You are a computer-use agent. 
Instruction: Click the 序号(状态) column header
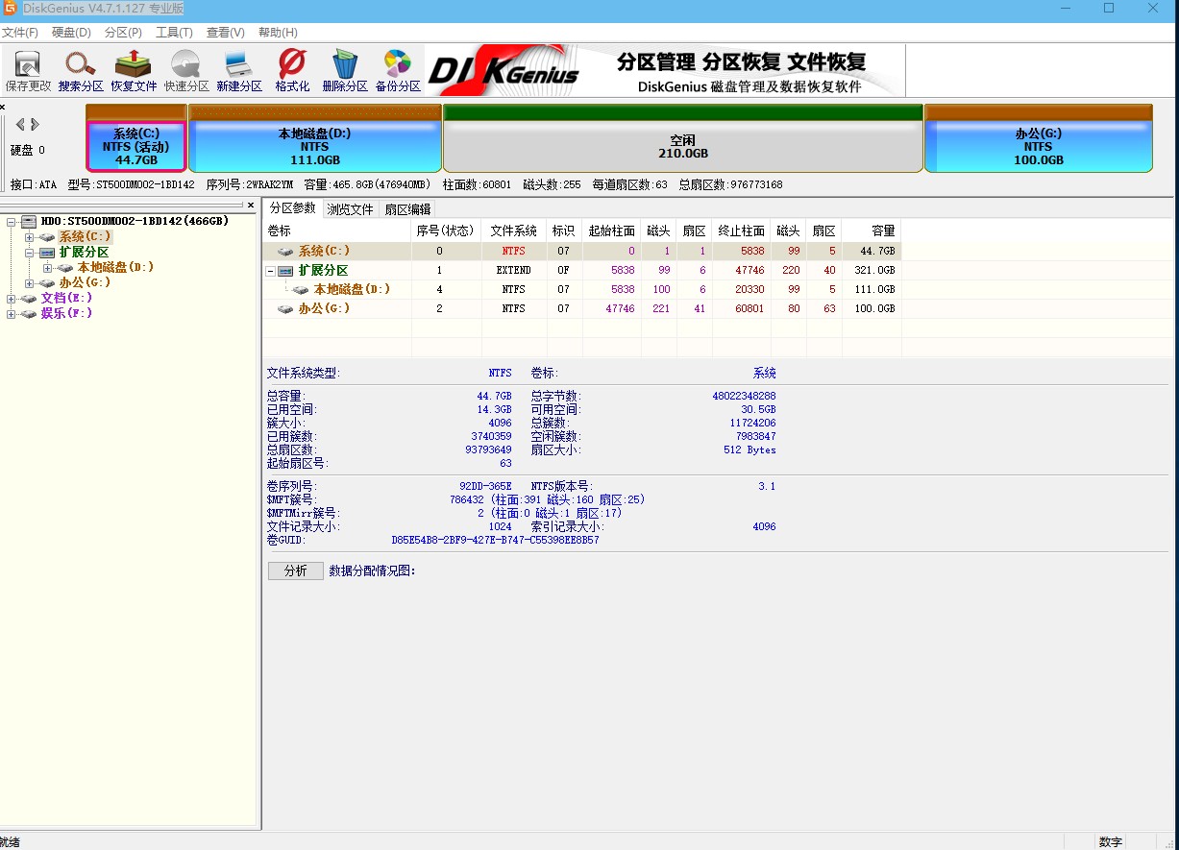click(x=446, y=231)
